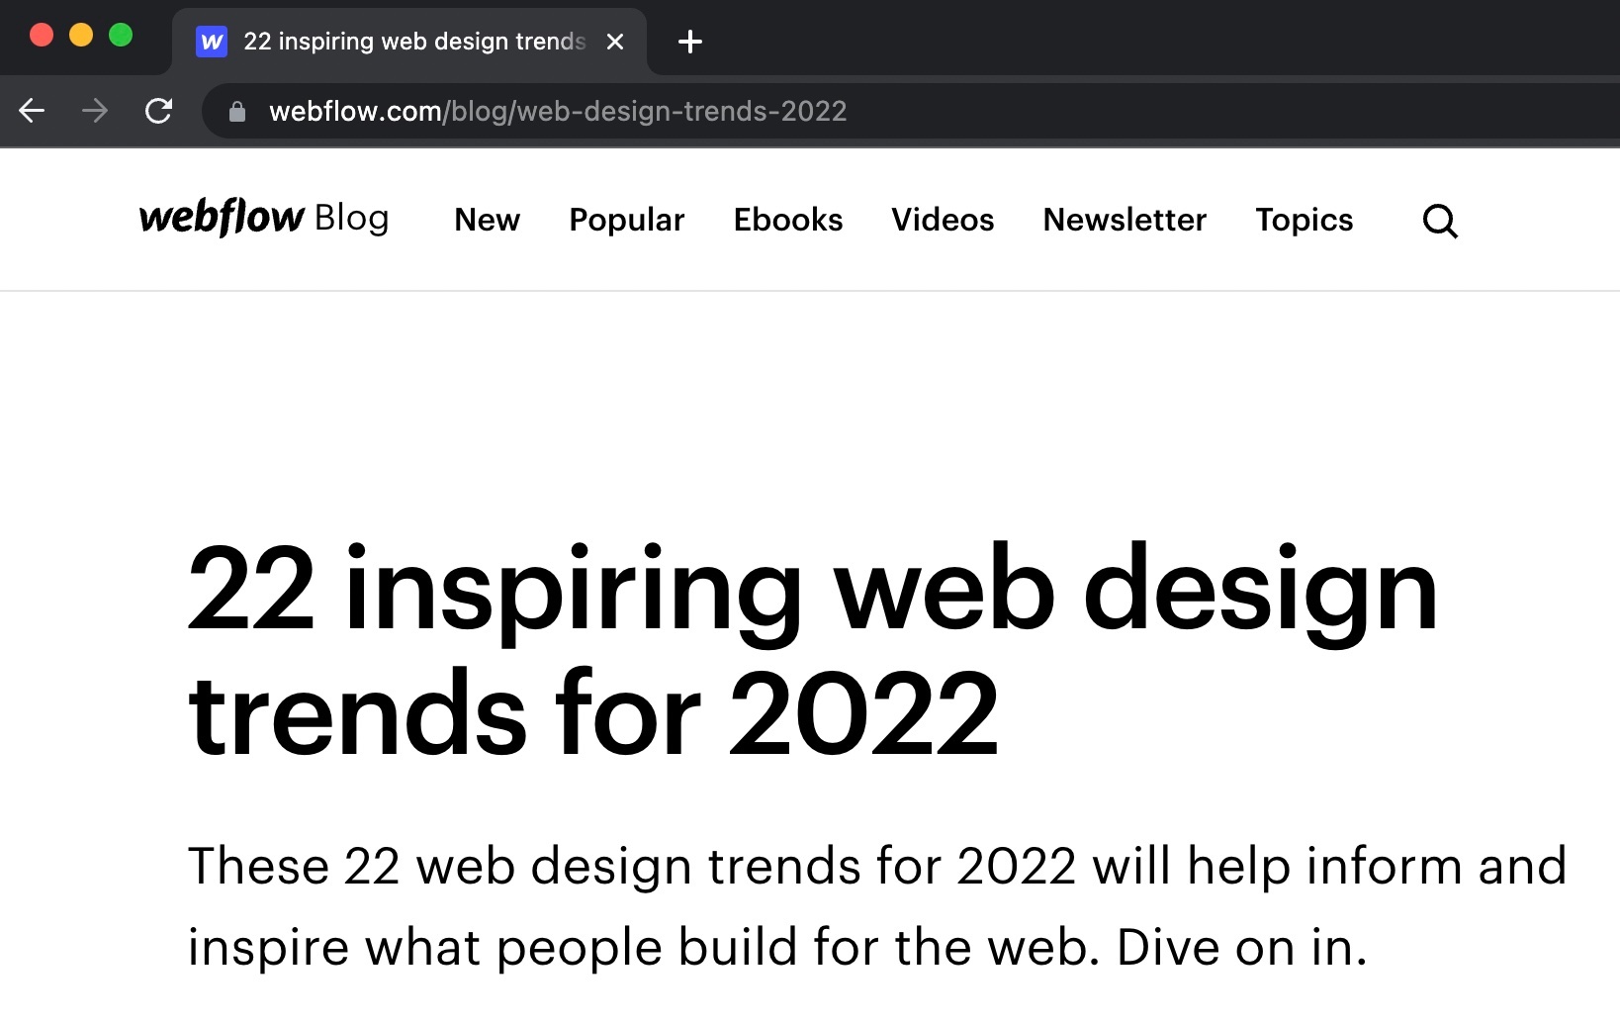1620x1025 pixels.
Task: Click the lock icon in address bar
Action: click(237, 112)
